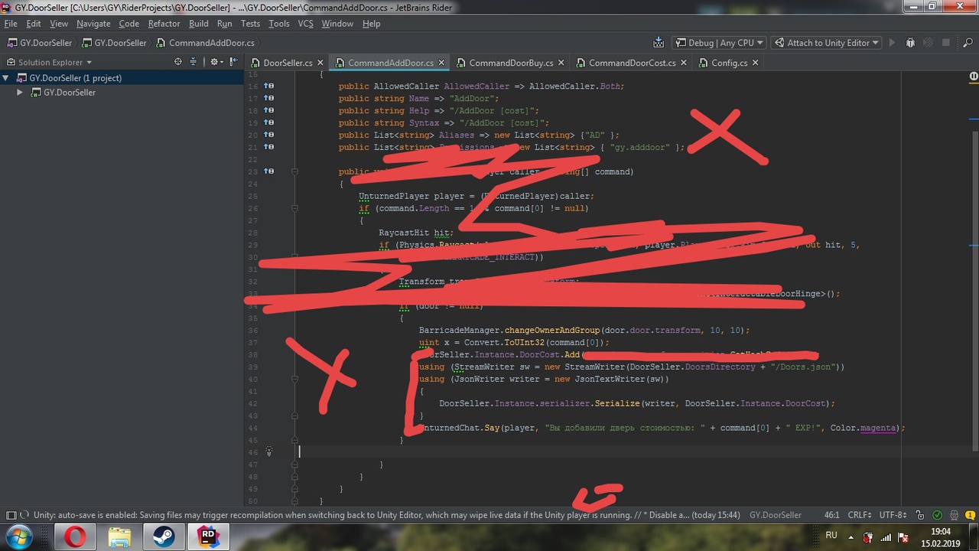Open Steam from the taskbar
This screenshot has width=979, height=551.
[164, 537]
